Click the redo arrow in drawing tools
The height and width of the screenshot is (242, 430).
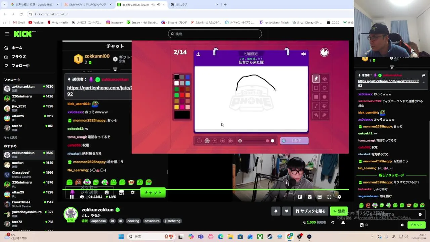[x=325, y=115]
